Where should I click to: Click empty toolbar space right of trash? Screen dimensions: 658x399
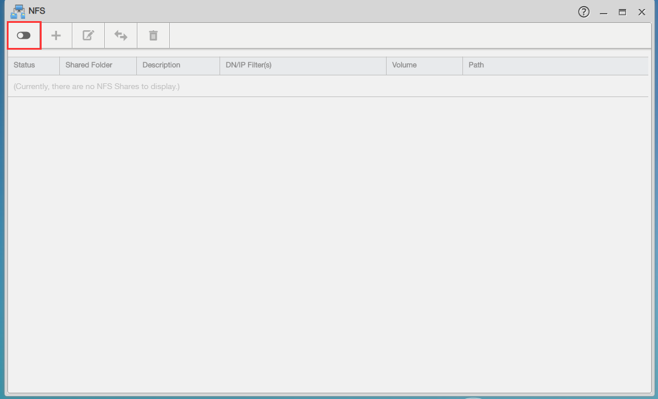[x=410, y=35]
